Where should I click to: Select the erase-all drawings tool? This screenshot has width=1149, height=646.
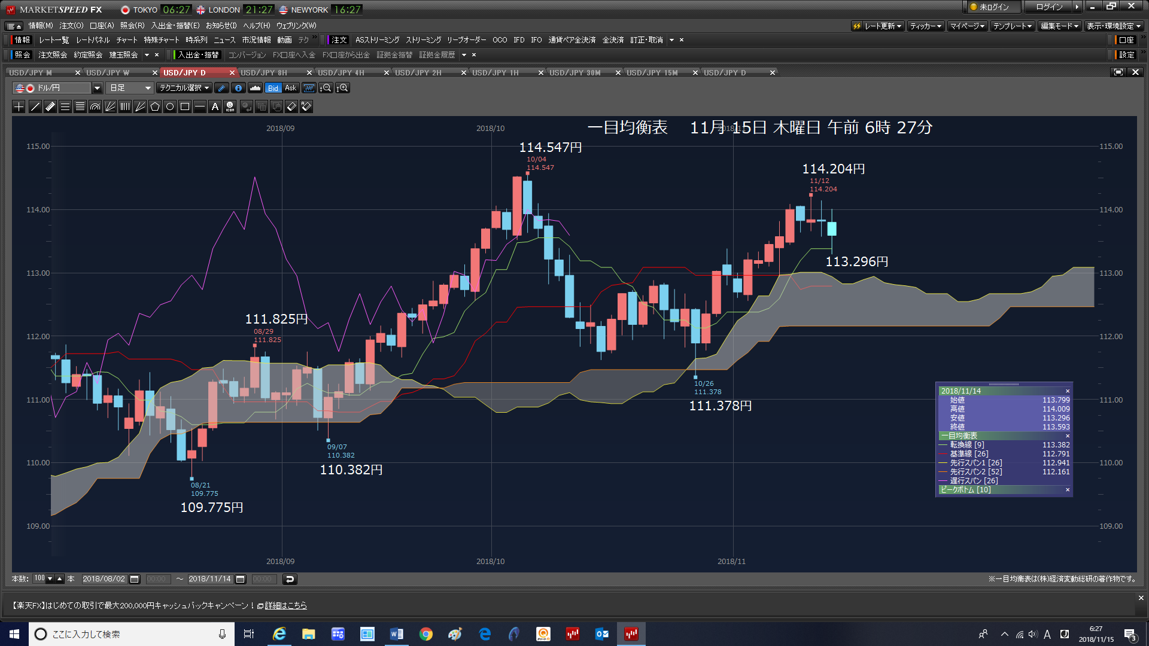(306, 107)
